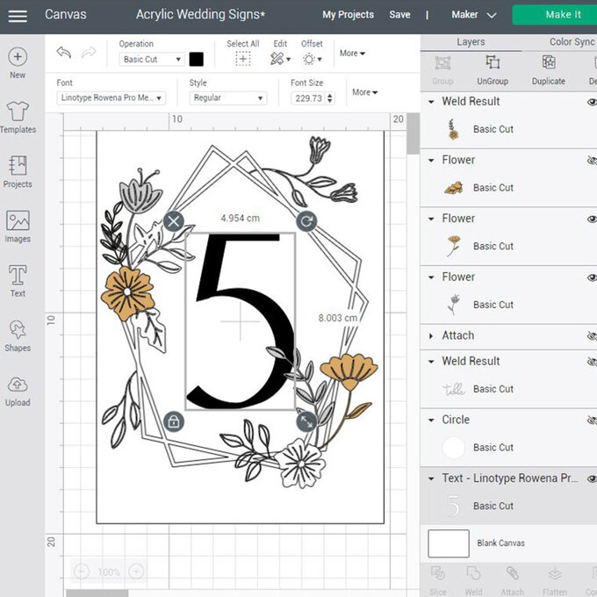Open the Operation Basic Cut dropdown
Image resolution: width=597 pixels, height=597 pixels.
pyautogui.click(x=152, y=60)
